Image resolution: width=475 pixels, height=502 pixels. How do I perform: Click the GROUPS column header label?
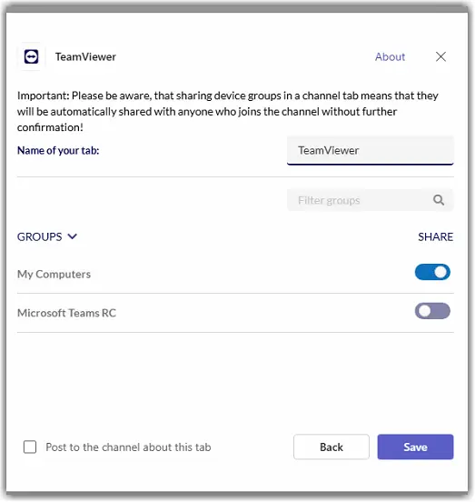(x=40, y=237)
